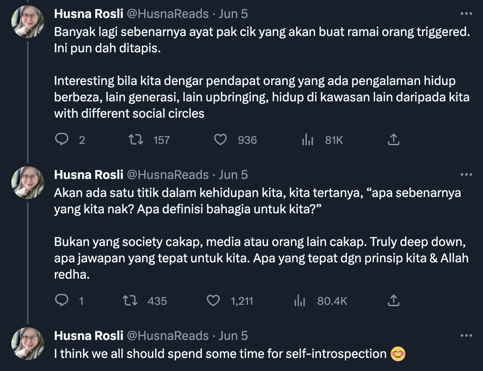The width and height of the screenshot is (483, 371).
Task: Reply to the tweet about pak cik's ayat
Action: point(61,140)
